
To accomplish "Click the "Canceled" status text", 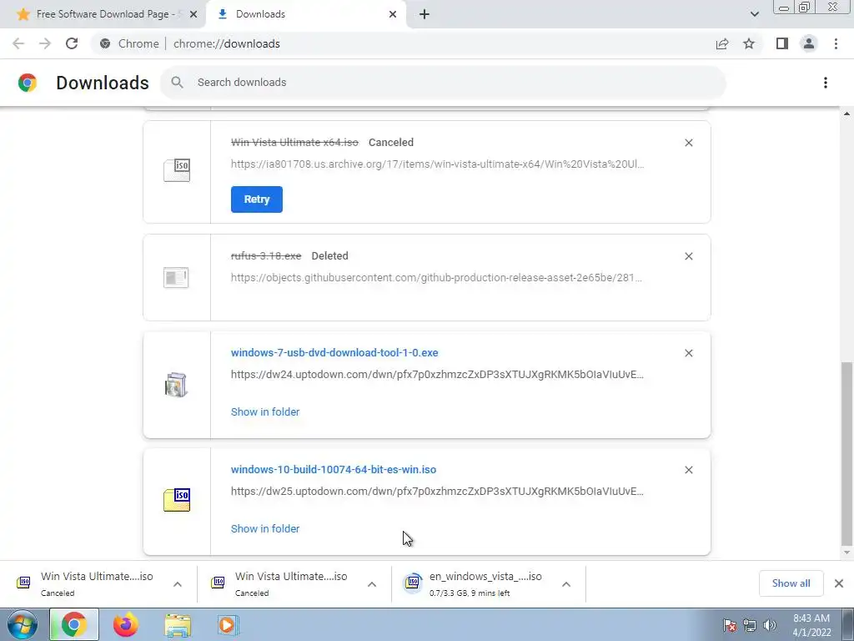I will click(391, 142).
